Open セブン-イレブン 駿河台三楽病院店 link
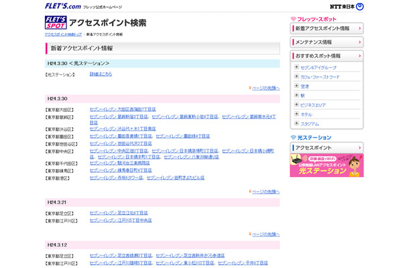 120,163
